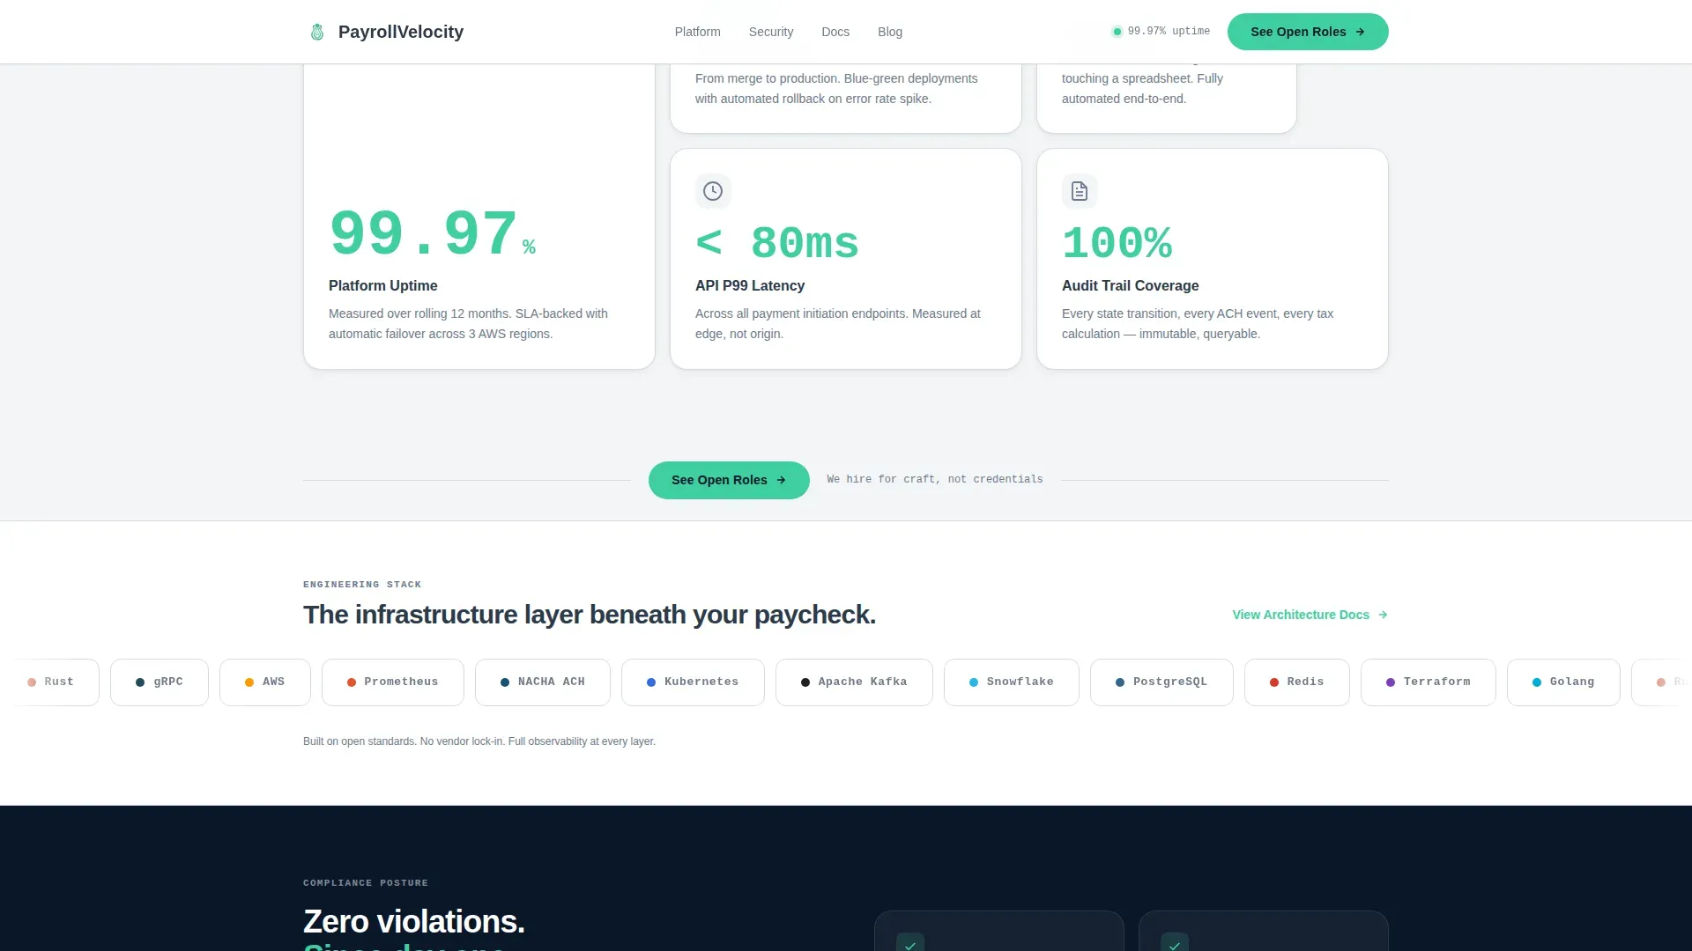Click See Open Roles below the stats cards
This screenshot has height=951, width=1692.
click(729, 480)
